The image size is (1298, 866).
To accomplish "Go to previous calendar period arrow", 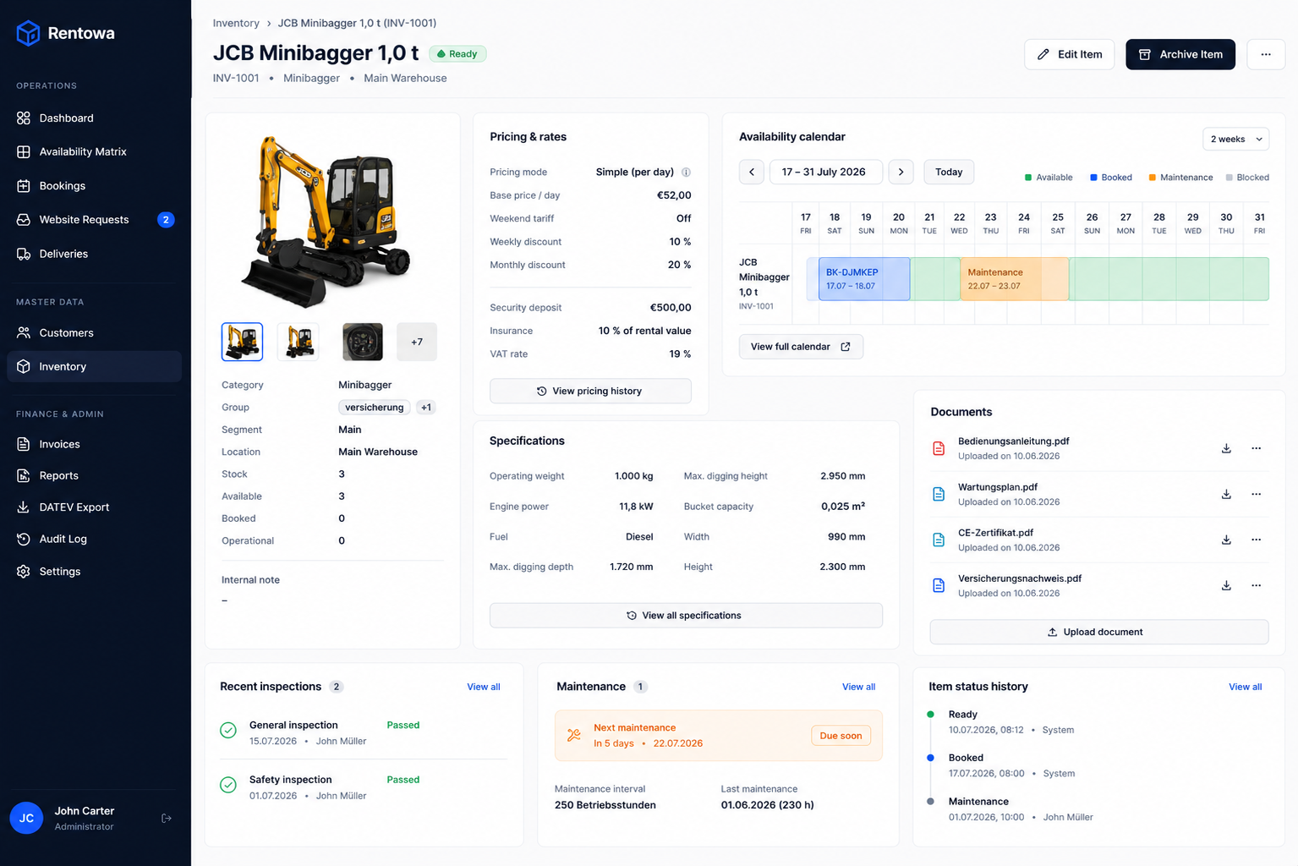I will [752, 172].
